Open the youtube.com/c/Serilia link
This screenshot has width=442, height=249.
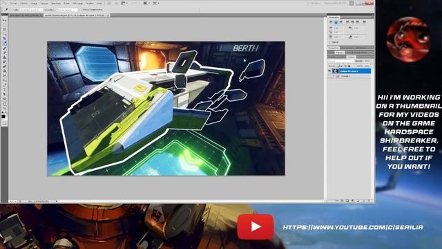353,228
